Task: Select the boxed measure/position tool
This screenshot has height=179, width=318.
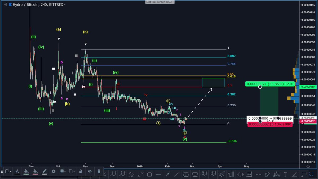Action: (249, 174)
